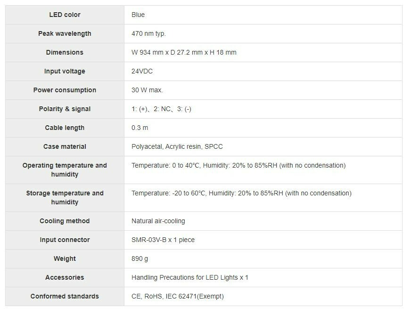Viewport: 411px width, 315px height.
Task: Select the "30 W max." value
Action: click(x=147, y=90)
